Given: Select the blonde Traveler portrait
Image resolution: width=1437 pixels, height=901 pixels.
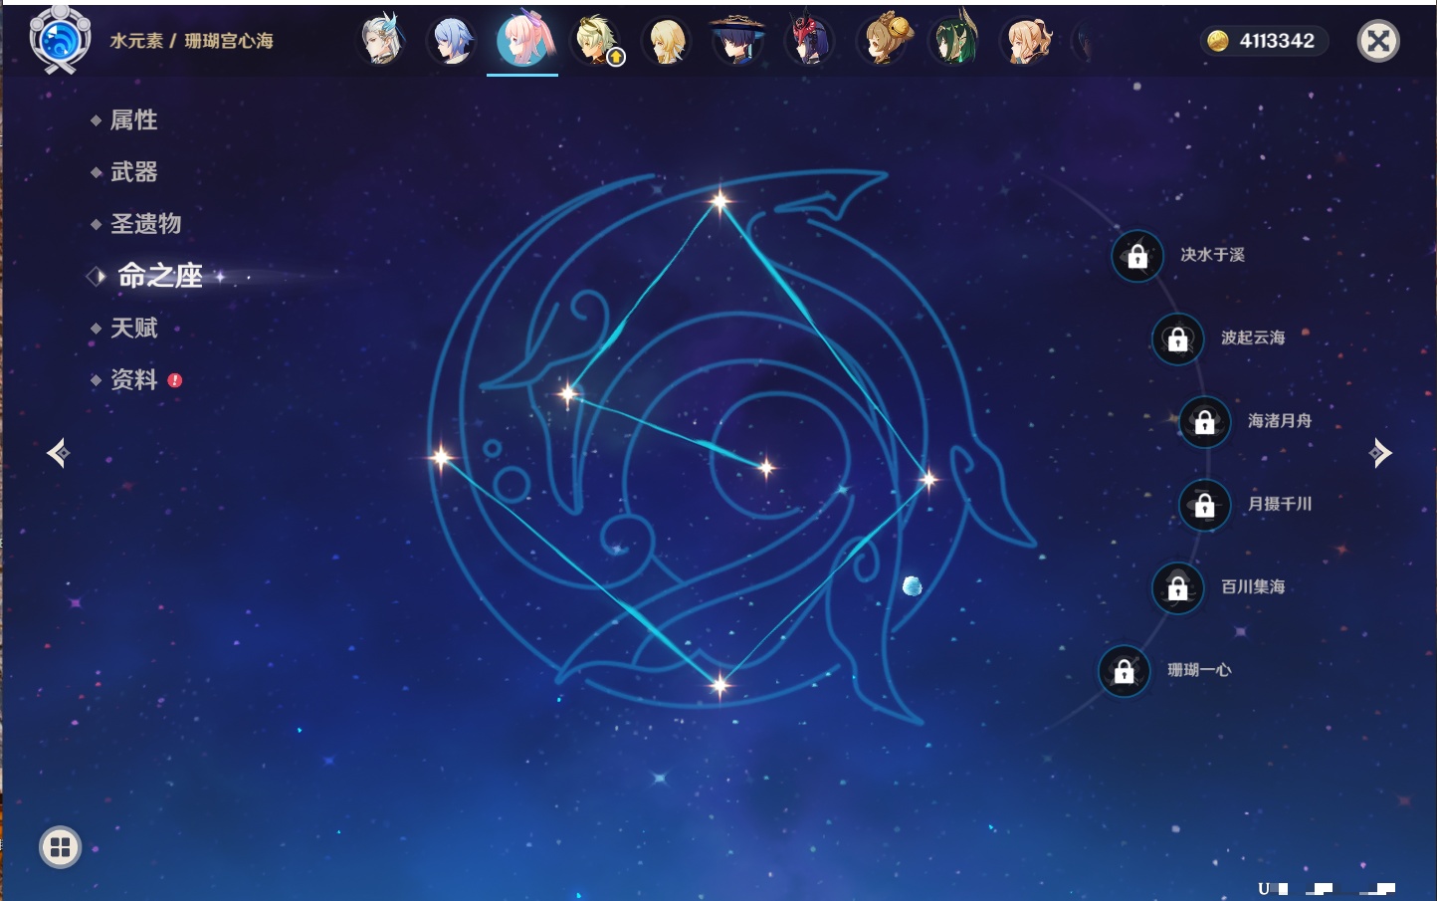Looking at the screenshot, I should point(666,41).
